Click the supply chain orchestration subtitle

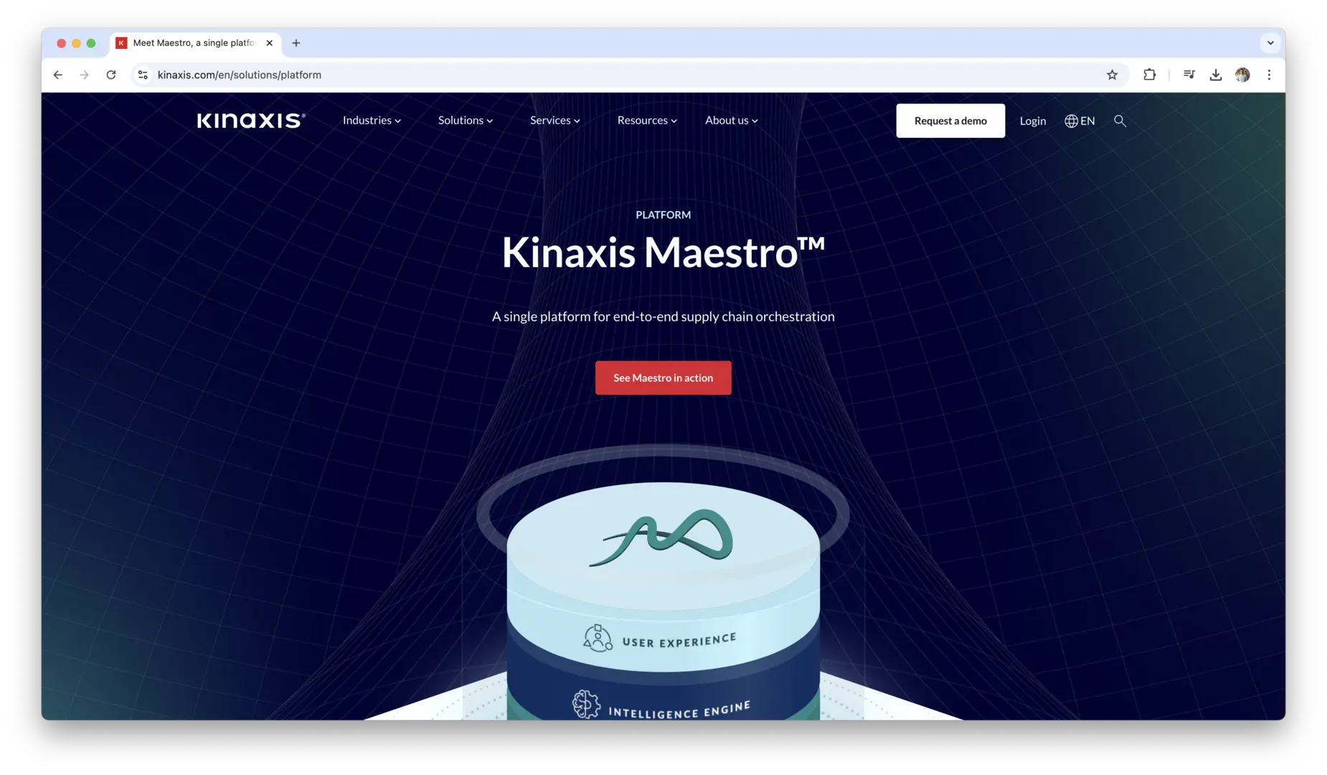(x=663, y=316)
